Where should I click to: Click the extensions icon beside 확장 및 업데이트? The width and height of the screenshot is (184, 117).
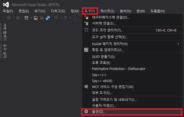tap(86, 50)
